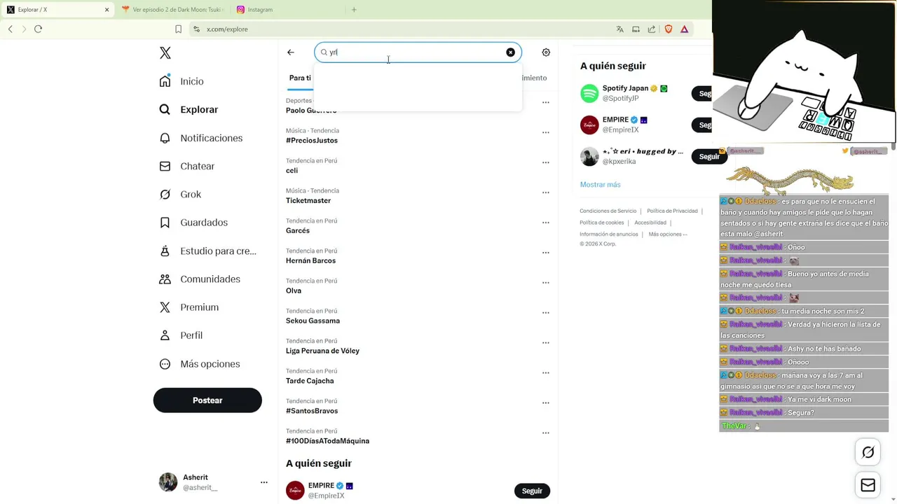Open more options for Sekou Gassama trend

[x=546, y=314]
